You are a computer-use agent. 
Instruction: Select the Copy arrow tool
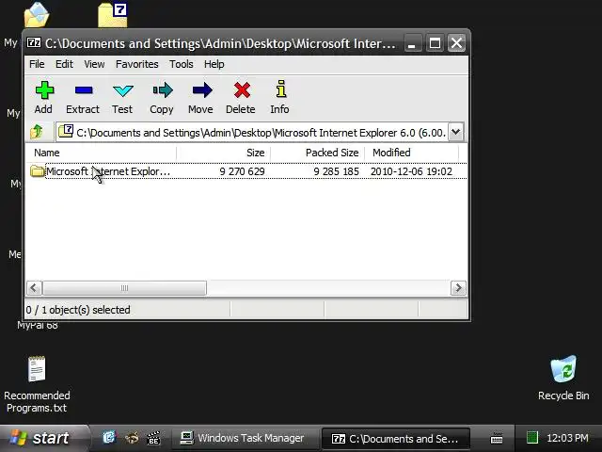coord(163,90)
